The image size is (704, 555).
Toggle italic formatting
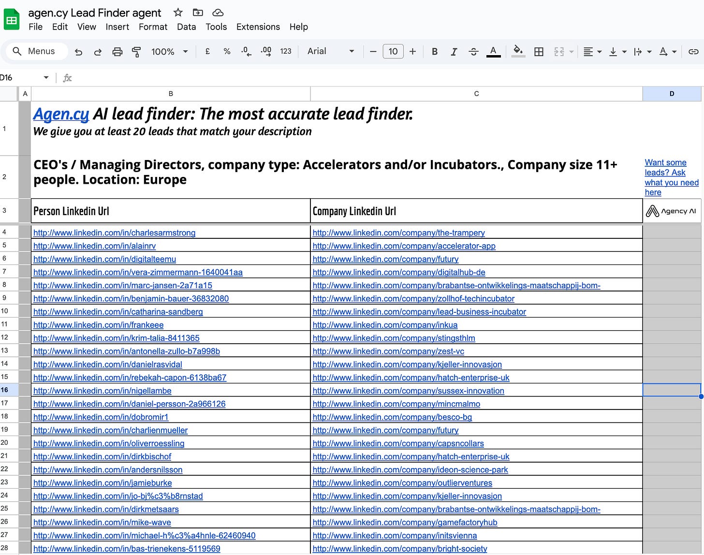click(x=454, y=51)
